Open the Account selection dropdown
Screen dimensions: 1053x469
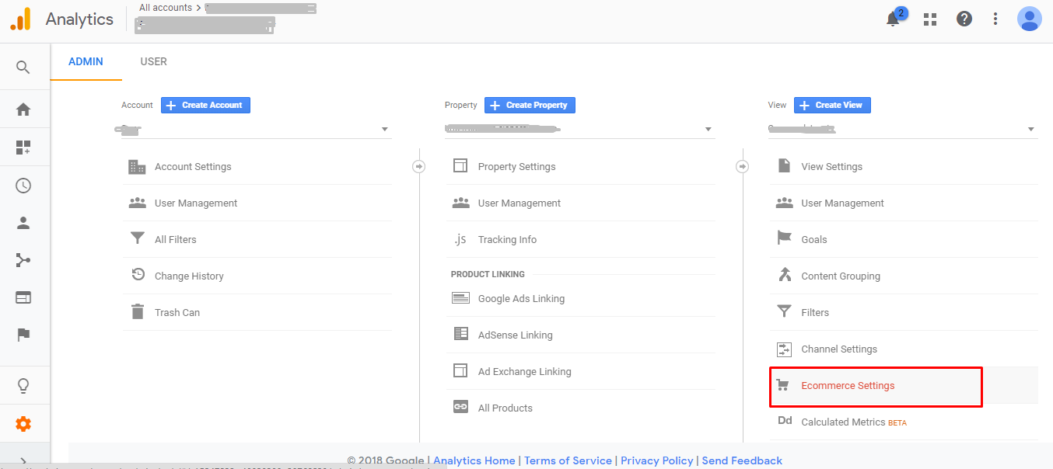257,129
